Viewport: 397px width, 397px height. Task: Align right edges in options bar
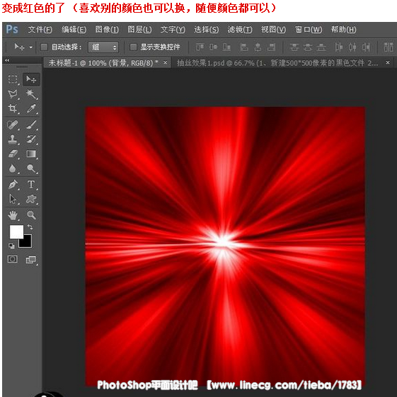coord(271,47)
